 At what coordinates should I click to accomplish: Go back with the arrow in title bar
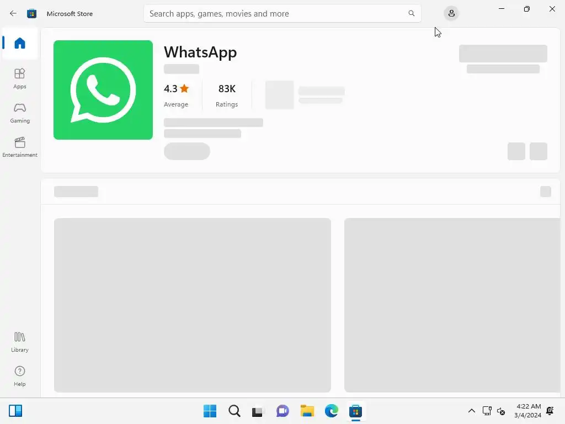pos(13,13)
